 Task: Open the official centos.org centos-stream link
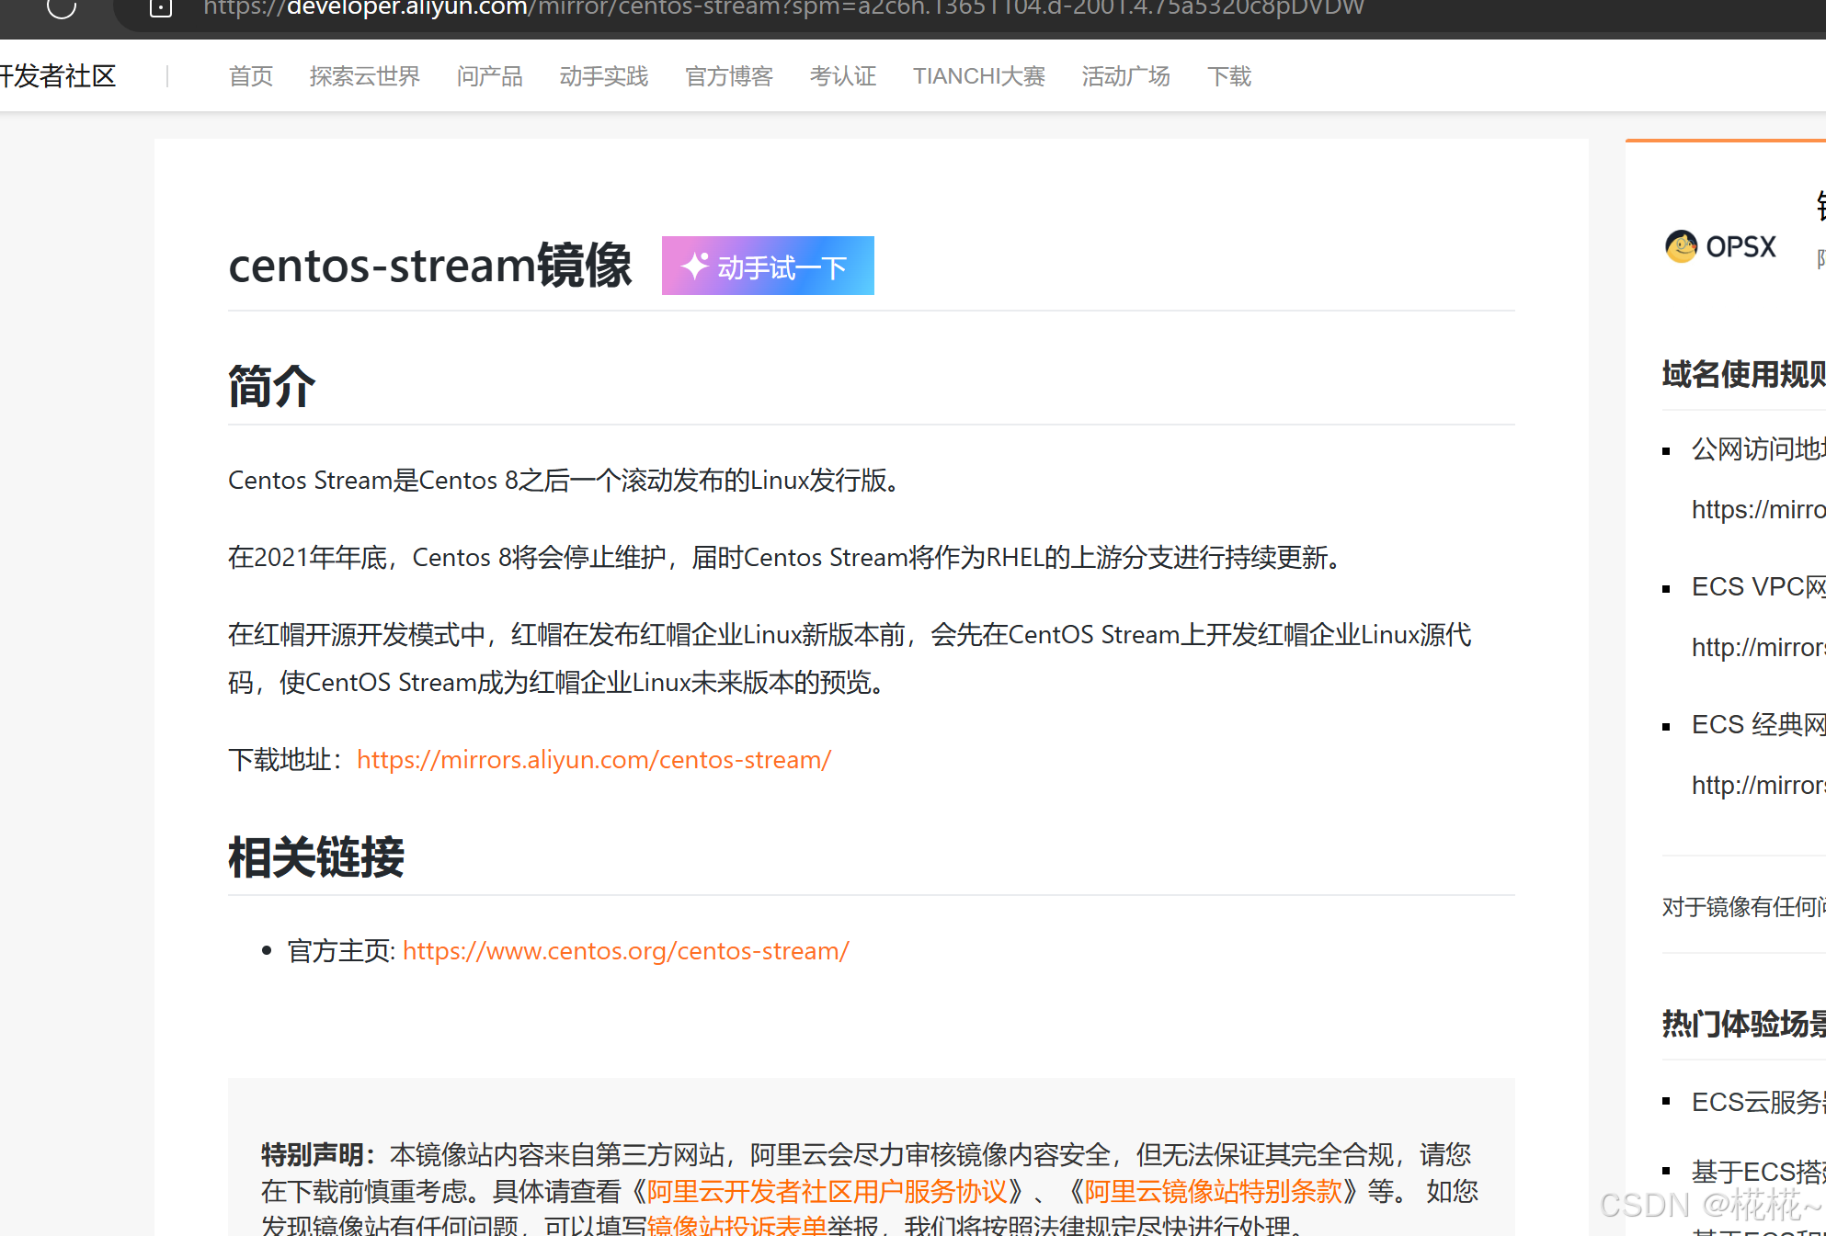(x=625, y=951)
